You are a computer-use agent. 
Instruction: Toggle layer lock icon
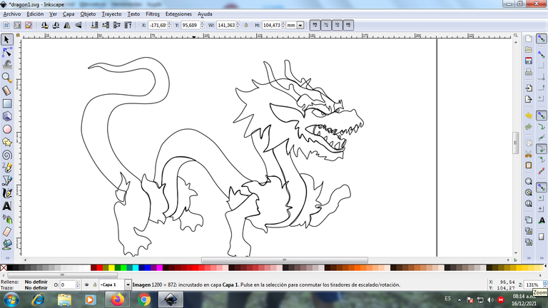[x=94, y=285]
